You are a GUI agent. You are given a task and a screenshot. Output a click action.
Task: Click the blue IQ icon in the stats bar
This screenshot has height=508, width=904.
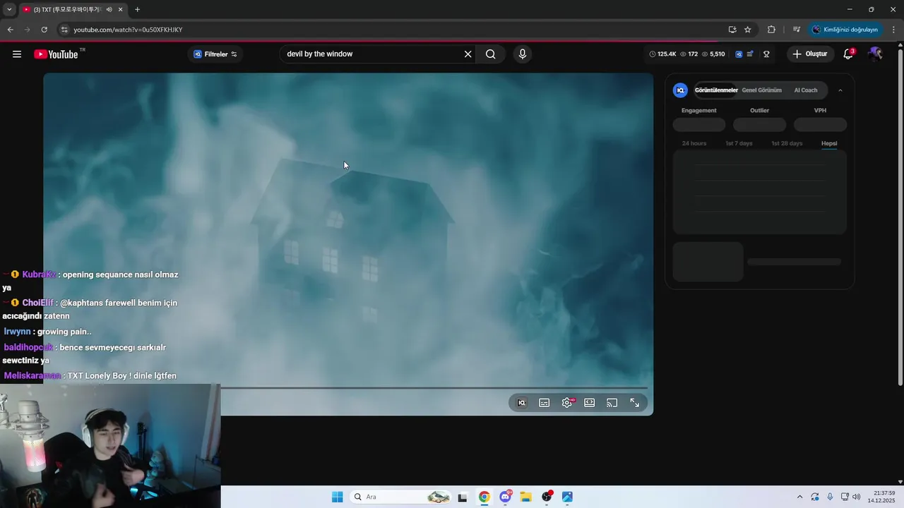point(739,54)
